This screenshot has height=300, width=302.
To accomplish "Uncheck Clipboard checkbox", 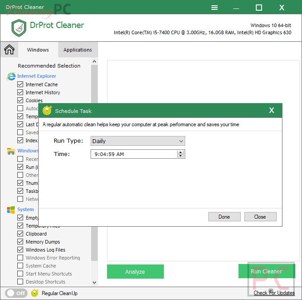I will click(20, 233).
